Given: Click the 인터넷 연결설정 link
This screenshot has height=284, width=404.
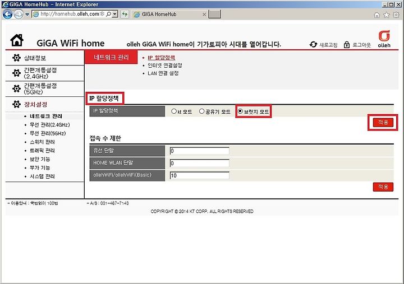Looking at the screenshot, I should coord(165,66).
